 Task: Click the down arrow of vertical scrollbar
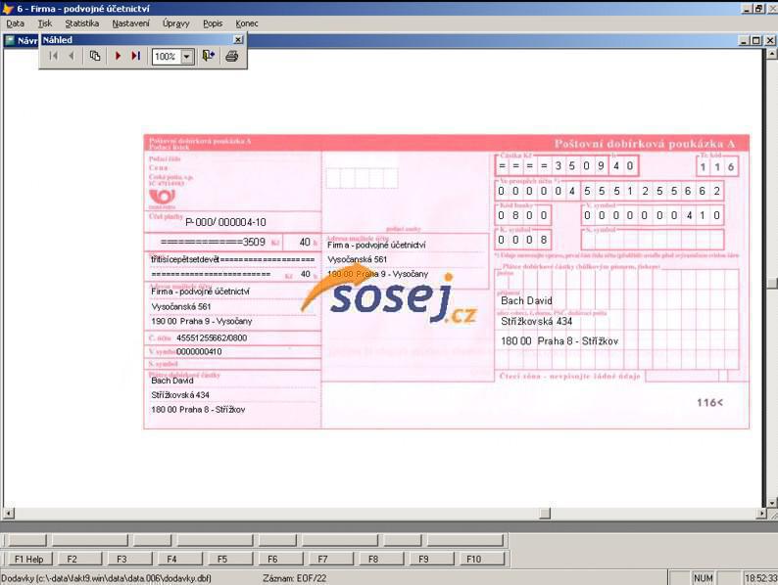pyautogui.click(x=771, y=502)
